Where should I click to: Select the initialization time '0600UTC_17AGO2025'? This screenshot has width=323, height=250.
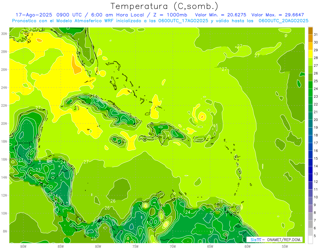click(x=183, y=20)
